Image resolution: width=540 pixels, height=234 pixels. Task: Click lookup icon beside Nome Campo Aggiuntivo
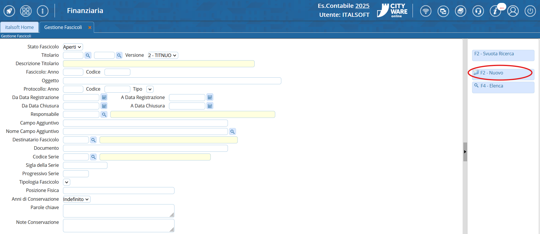(232, 132)
